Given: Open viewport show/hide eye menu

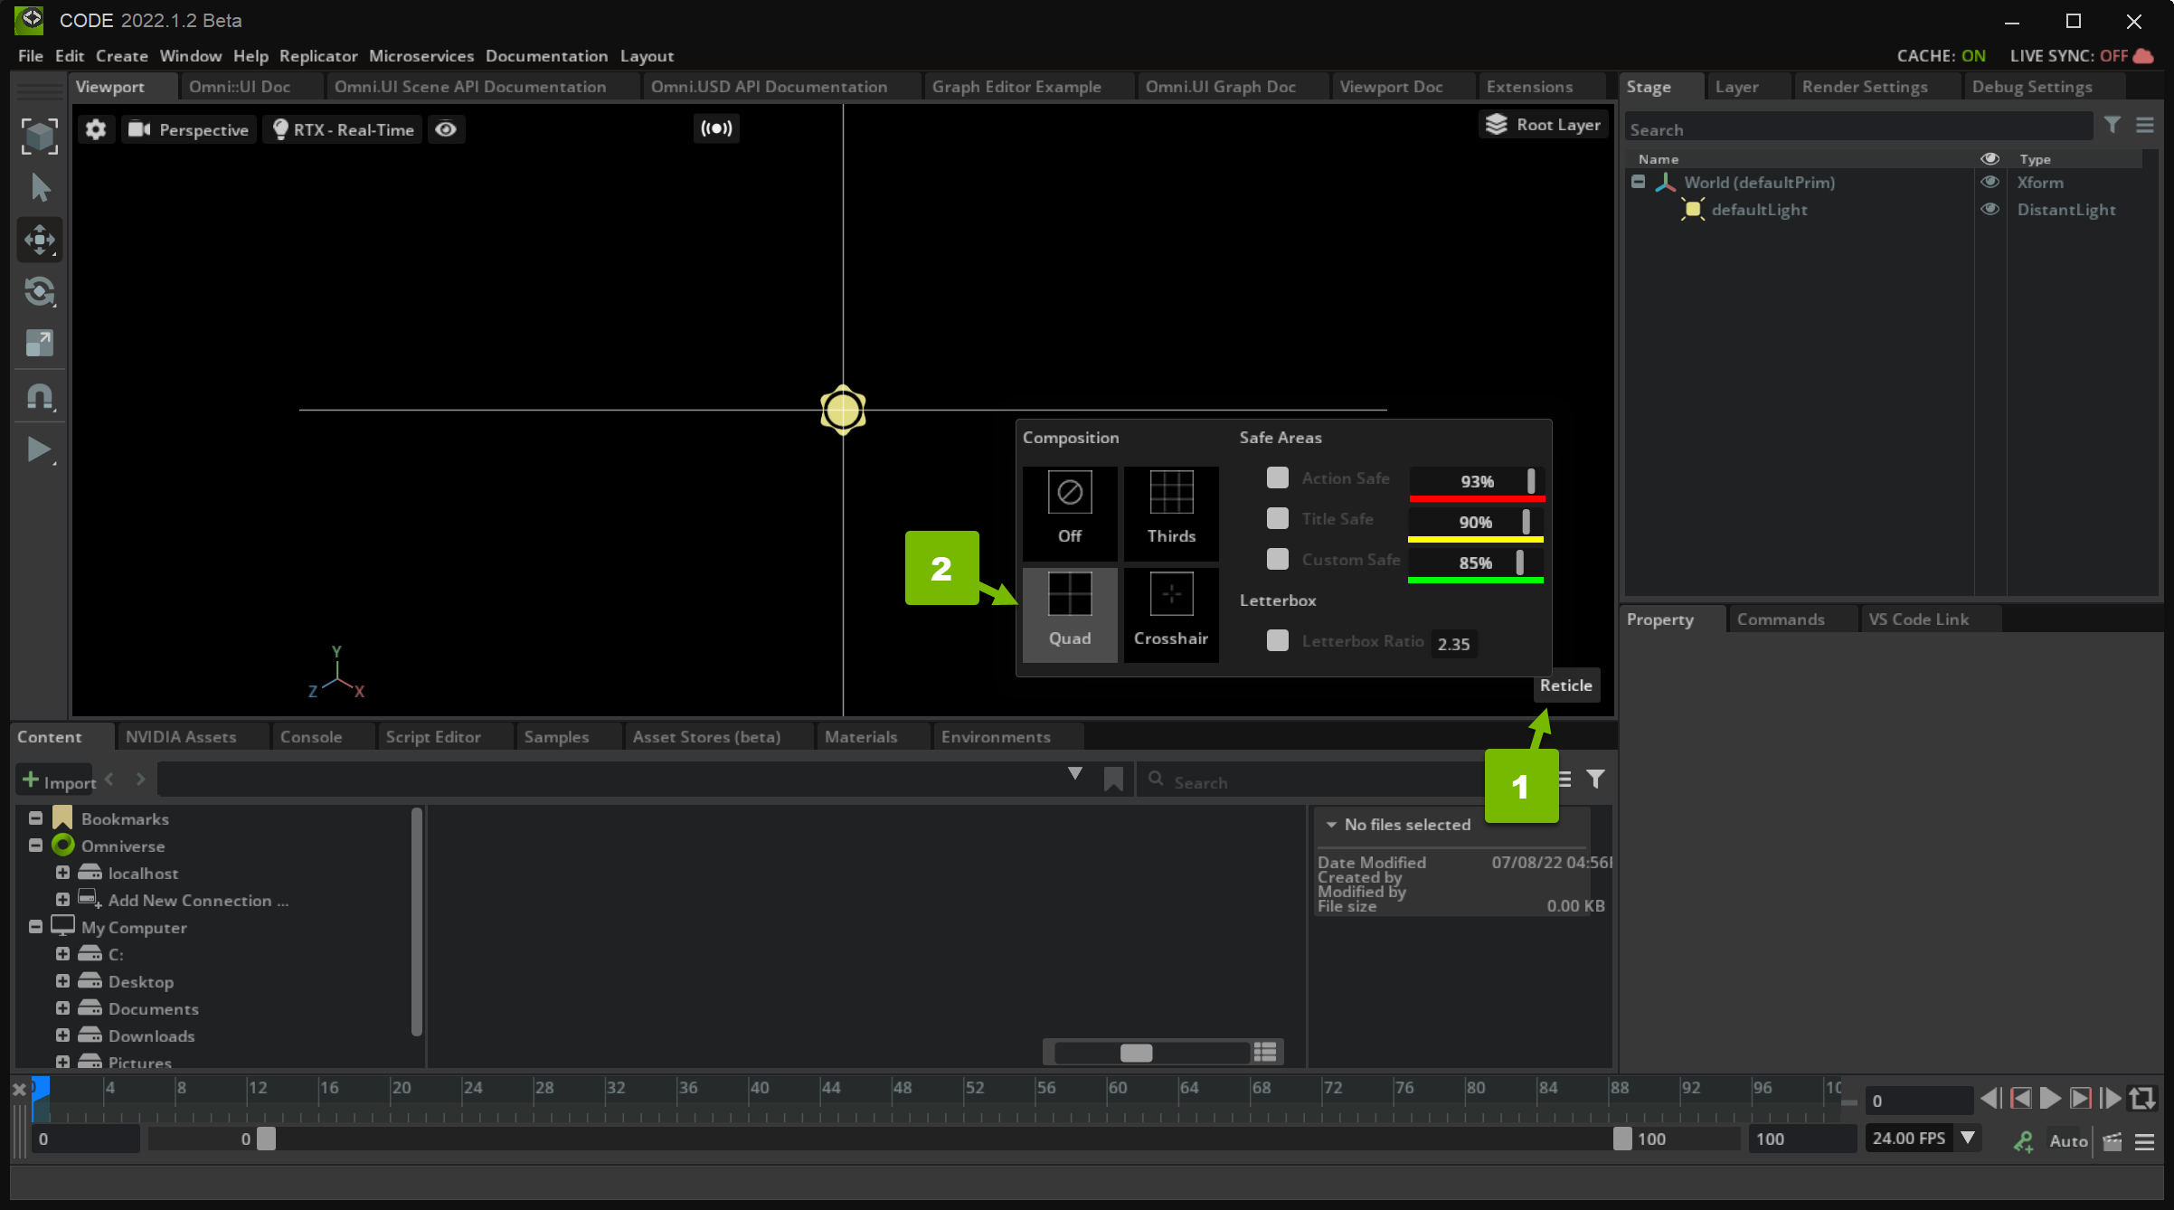Looking at the screenshot, I should click(445, 129).
